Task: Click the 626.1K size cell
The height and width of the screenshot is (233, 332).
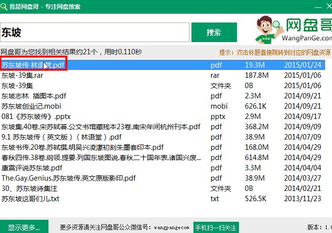Action: pos(256,106)
